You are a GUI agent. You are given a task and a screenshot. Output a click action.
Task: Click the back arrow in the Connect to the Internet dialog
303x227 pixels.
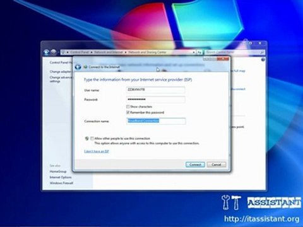coord(78,67)
